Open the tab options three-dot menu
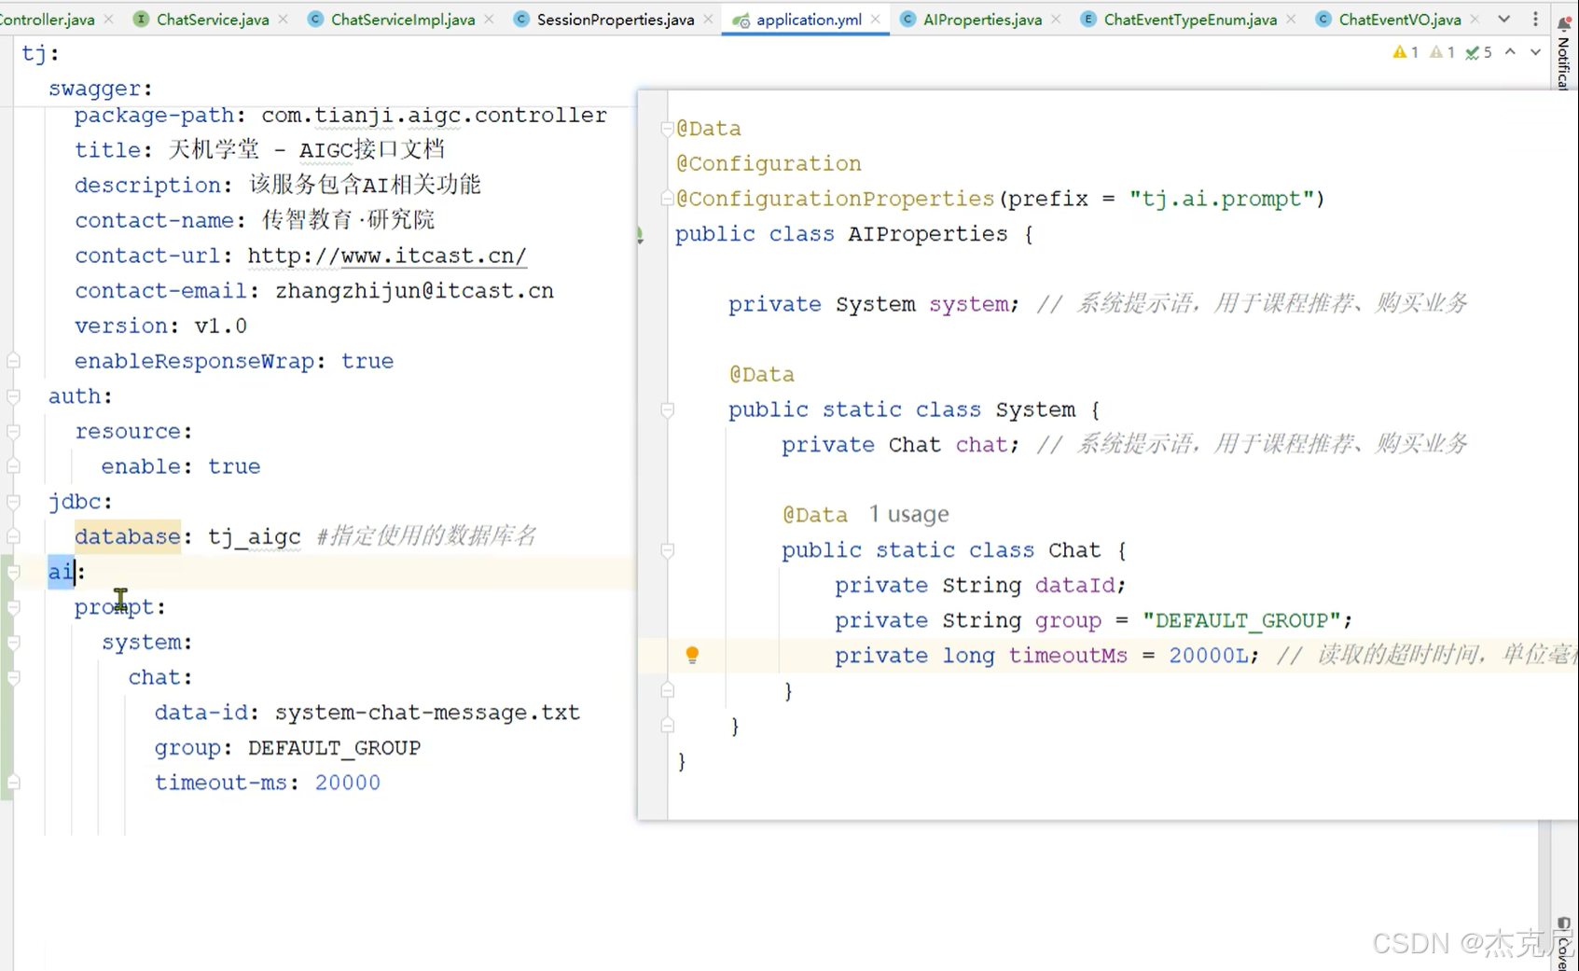The width and height of the screenshot is (1579, 971). (x=1535, y=19)
